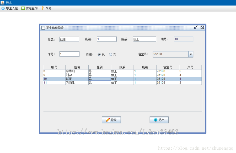
Task: Click the 退出 exit button
Action: (159, 120)
